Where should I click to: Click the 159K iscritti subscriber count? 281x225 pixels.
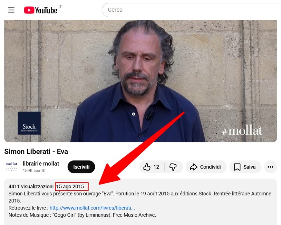[x=34, y=171]
